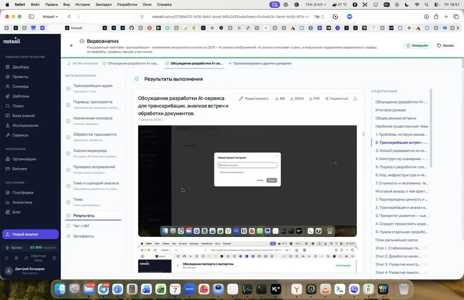This screenshot has height=300, width=464.
Task: Click the download tray icon after Поделиться
Action: [x=355, y=99]
